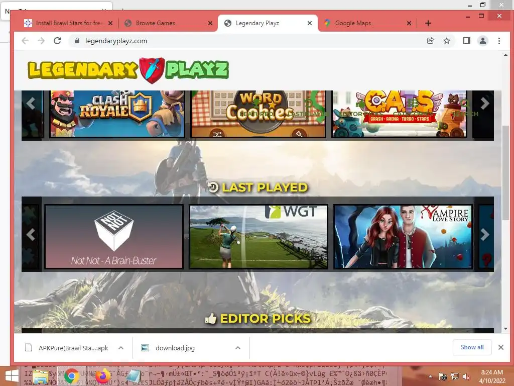This screenshot has width=514, height=386.
Task: Open the WGT golf game thumbnail
Action: click(x=259, y=237)
